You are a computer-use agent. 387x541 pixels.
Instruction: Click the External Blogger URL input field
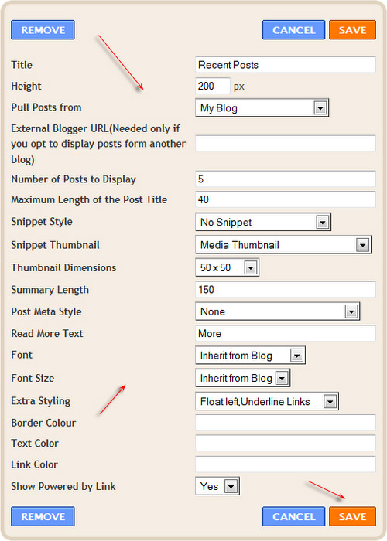(286, 143)
